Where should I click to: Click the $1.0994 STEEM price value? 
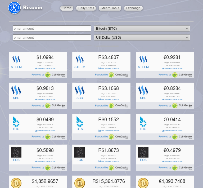[x=45, y=57]
